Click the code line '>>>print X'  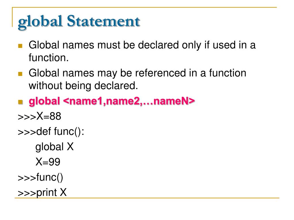pos(42,192)
